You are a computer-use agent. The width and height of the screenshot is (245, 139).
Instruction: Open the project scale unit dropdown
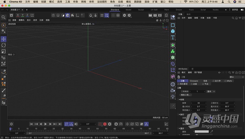(211, 91)
